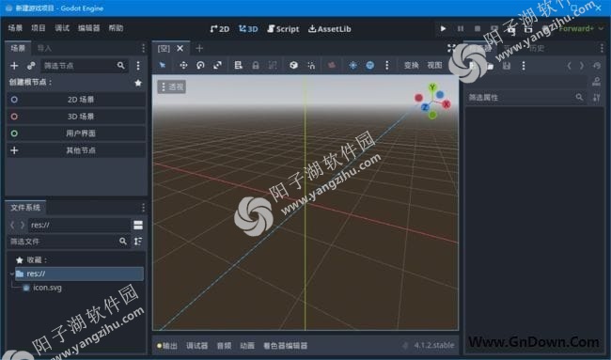
Task: Open the 场景 top menu
Action: (15, 28)
